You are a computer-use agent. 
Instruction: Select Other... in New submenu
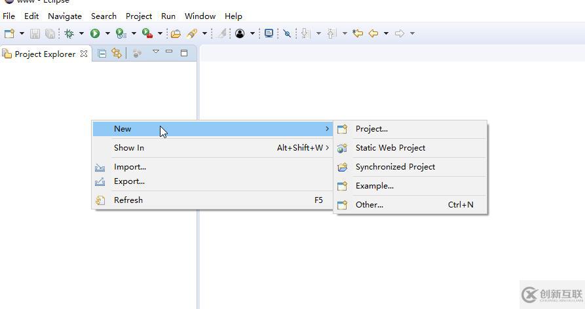pos(410,205)
